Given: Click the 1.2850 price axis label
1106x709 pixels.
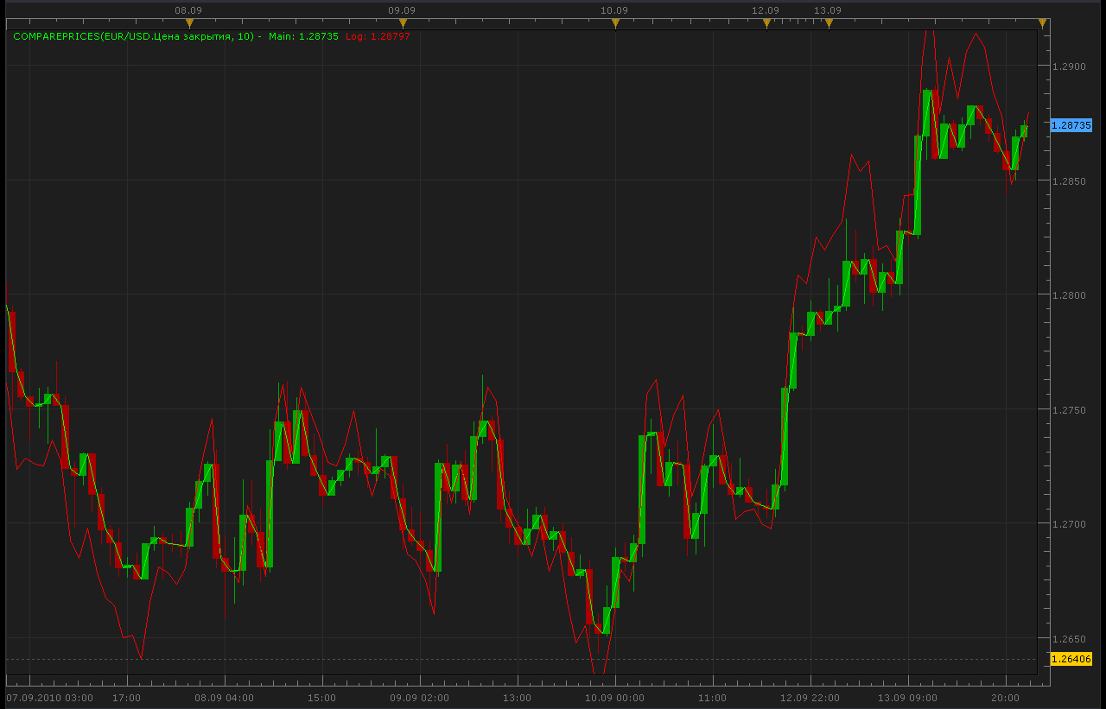Looking at the screenshot, I should click(1068, 181).
